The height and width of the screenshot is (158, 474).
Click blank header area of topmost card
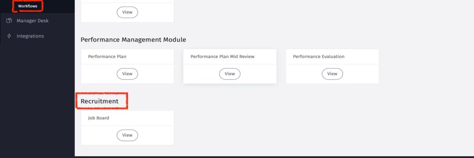click(x=127, y=1)
